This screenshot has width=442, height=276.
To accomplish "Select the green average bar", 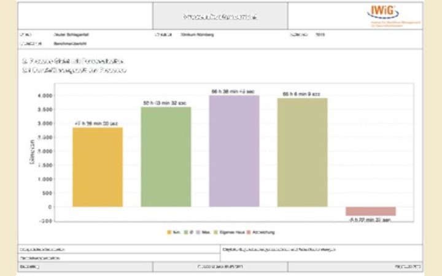I will coord(166,157).
